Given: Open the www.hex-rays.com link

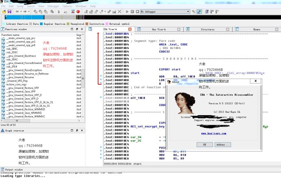Looking at the screenshot, I should click(213, 133).
